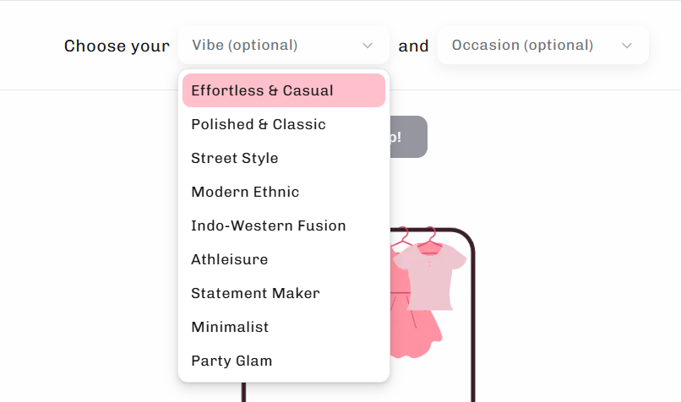Click the "Choose your" label text

pos(117,46)
